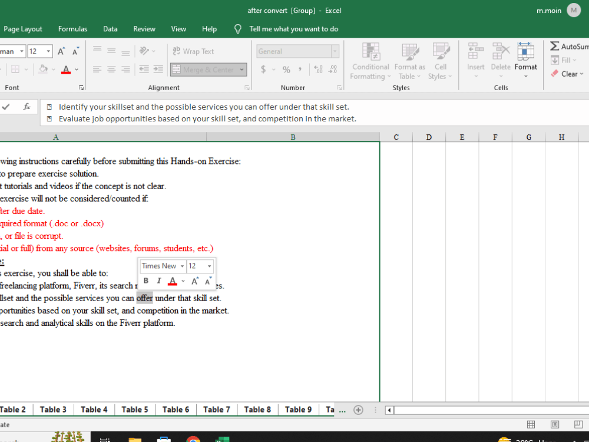Open the General number format dropdown

tap(335, 51)
